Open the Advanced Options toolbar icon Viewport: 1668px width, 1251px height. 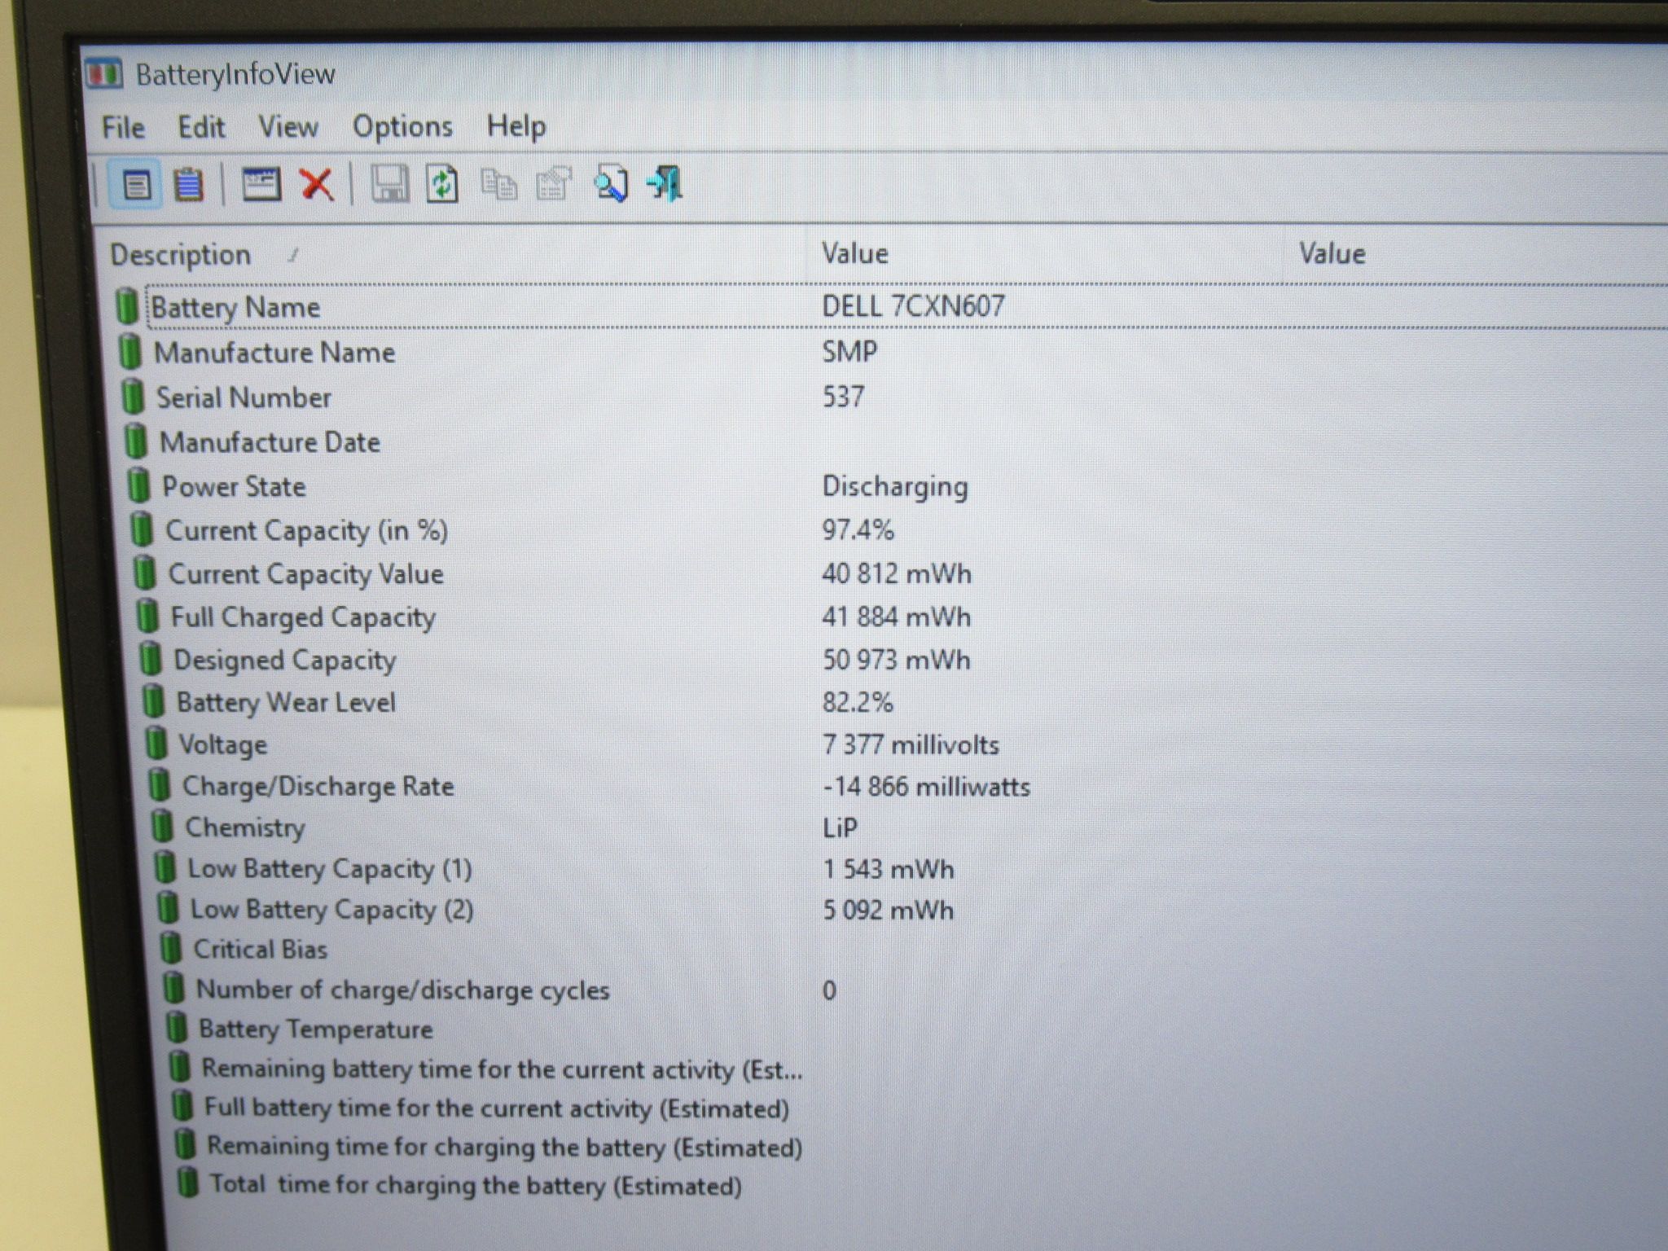[261, 184]
